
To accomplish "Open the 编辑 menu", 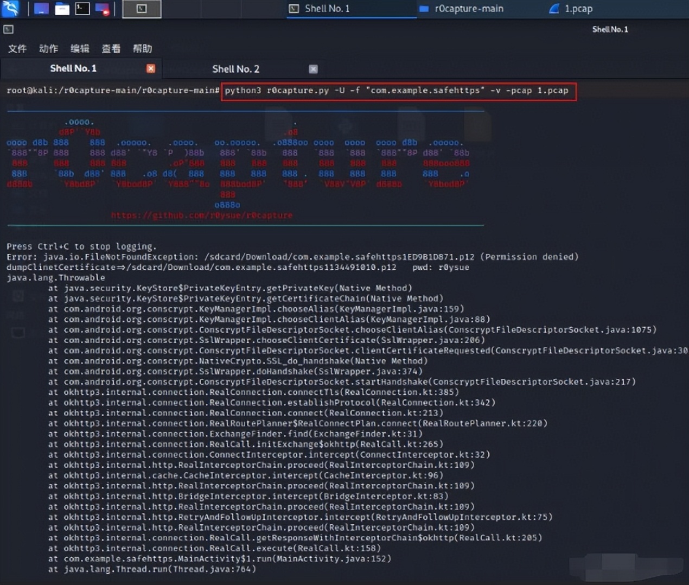I will pos(80,49).
